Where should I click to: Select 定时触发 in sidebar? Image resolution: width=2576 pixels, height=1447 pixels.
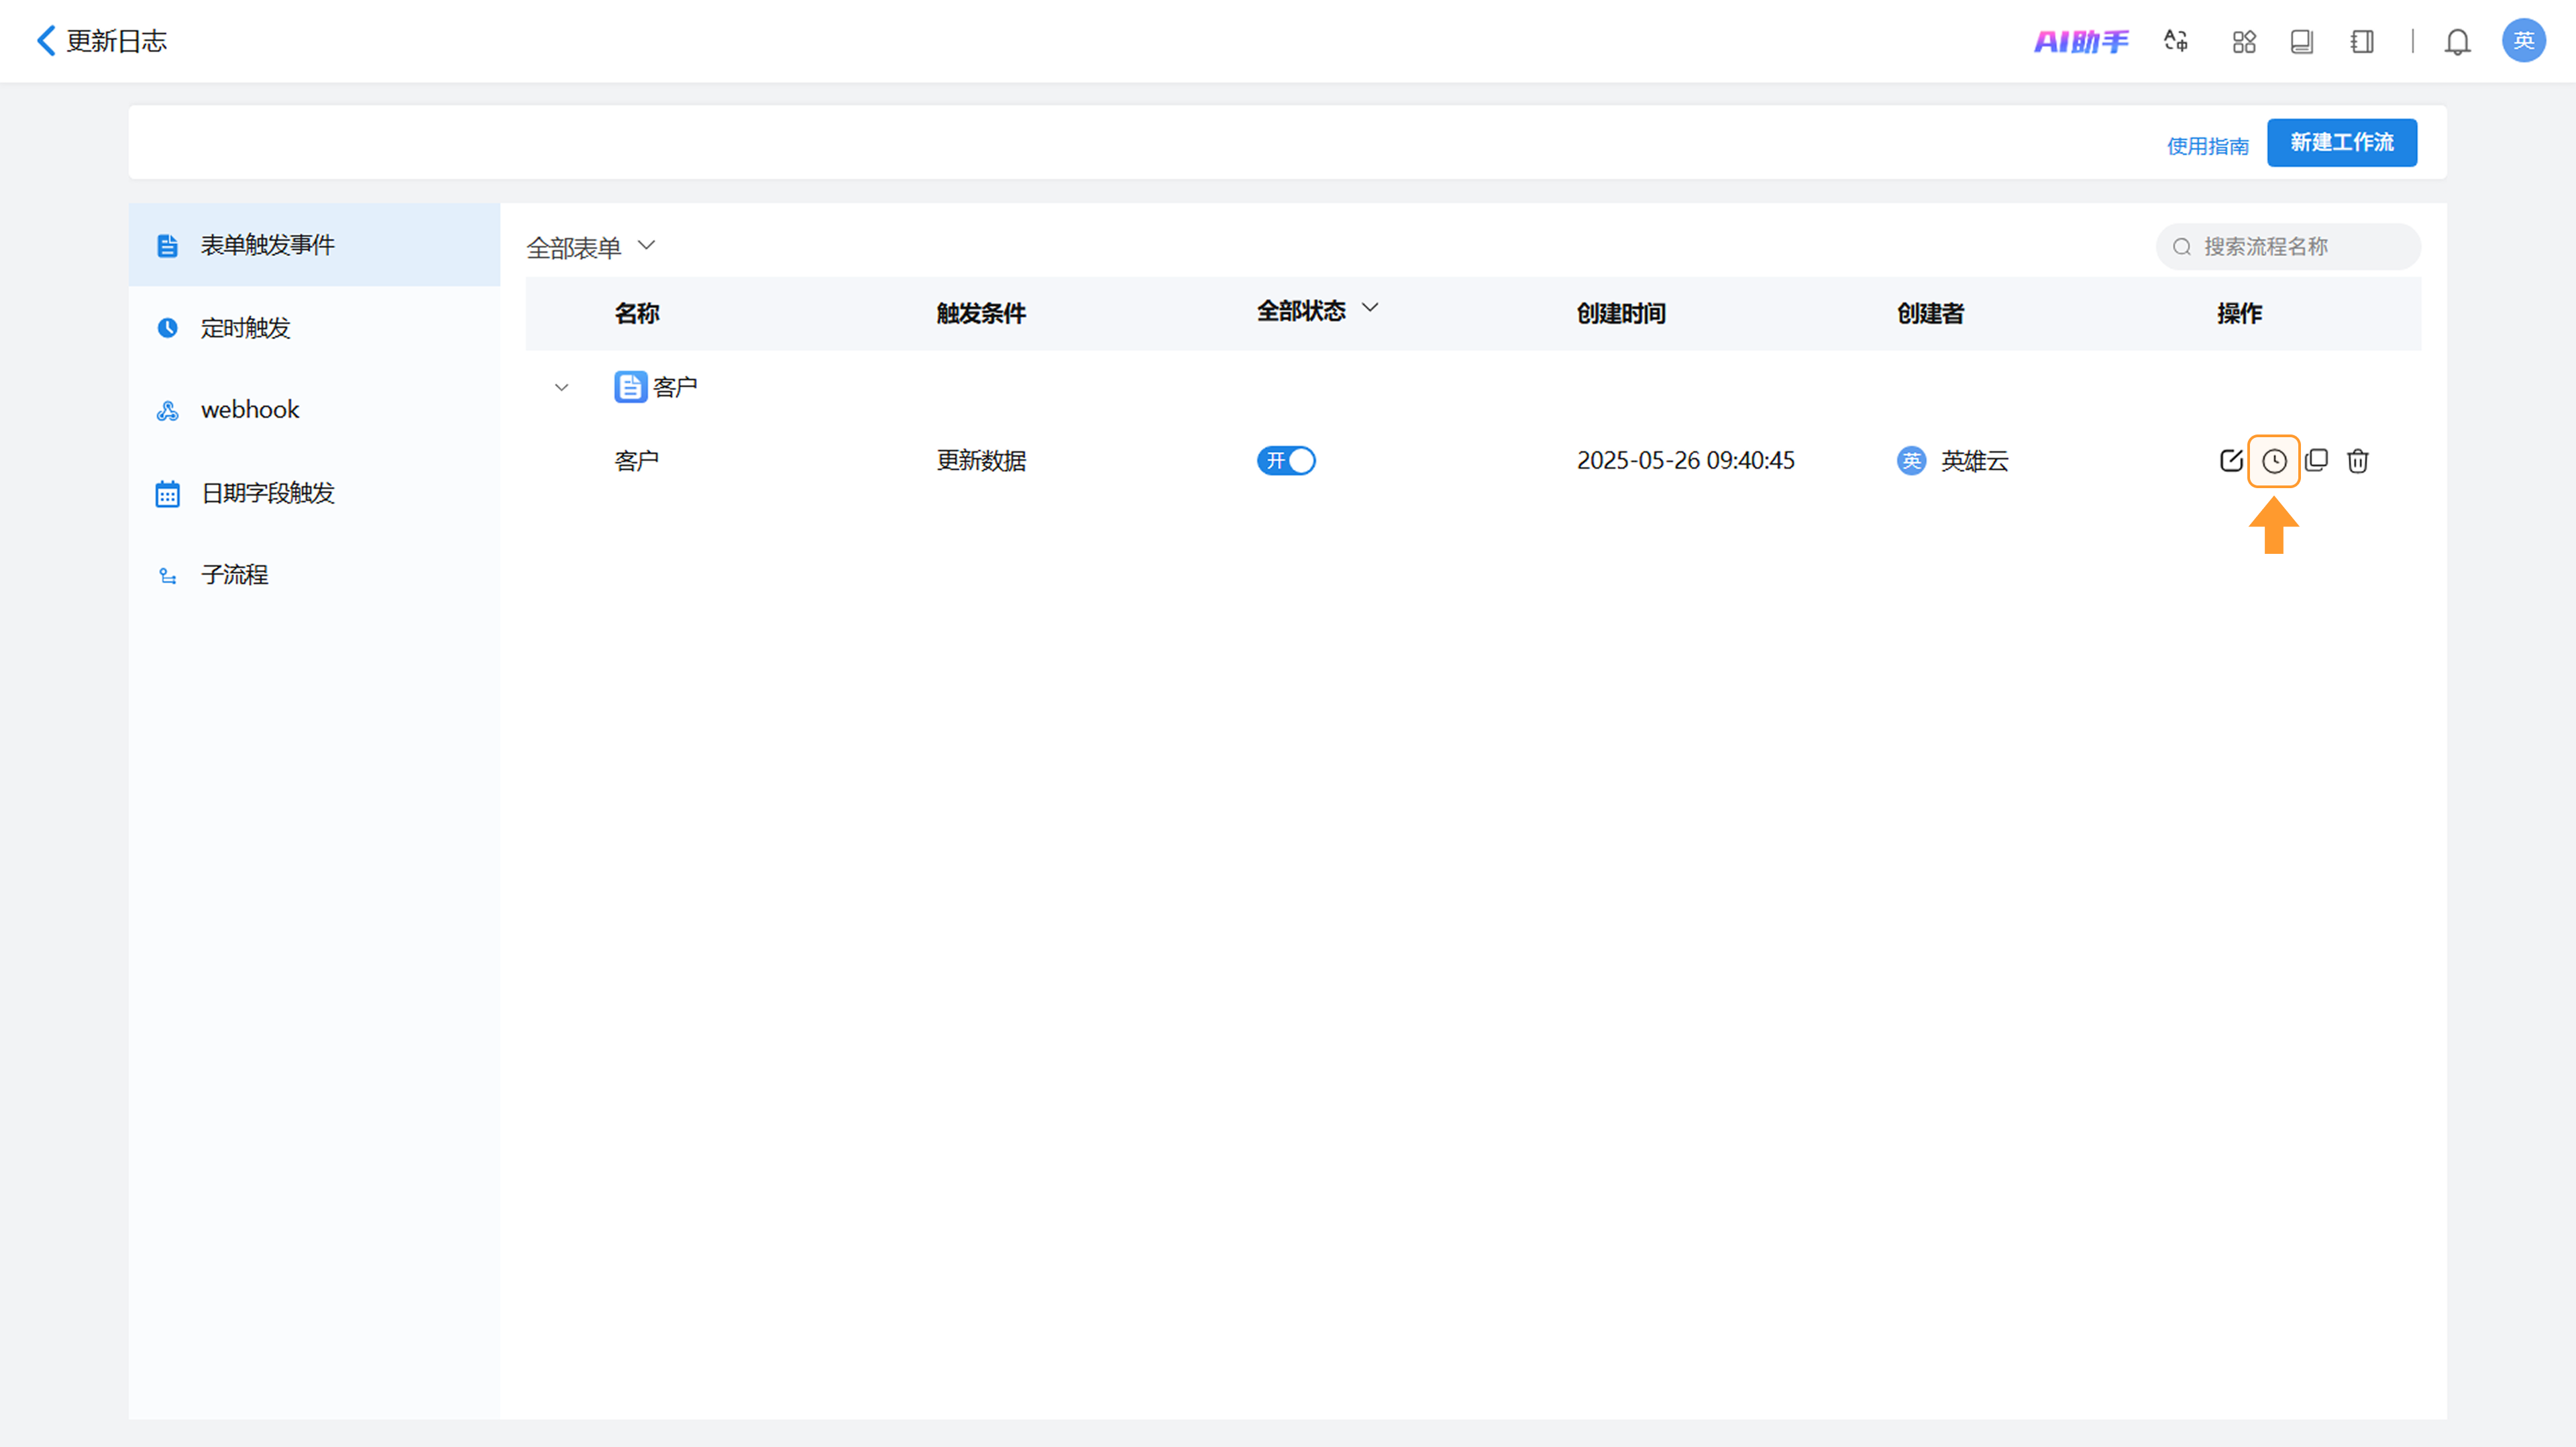tap(314, 328)
